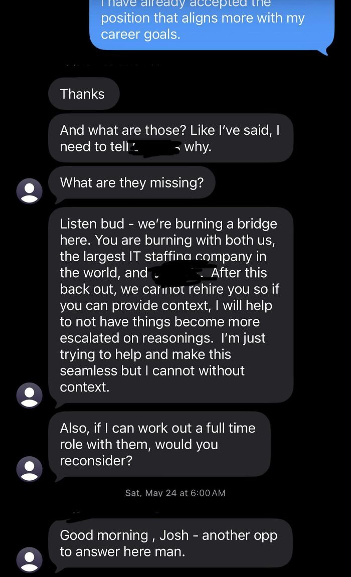Tap the avatar next to the "Listen bud" message

click(x=30, y=396)
